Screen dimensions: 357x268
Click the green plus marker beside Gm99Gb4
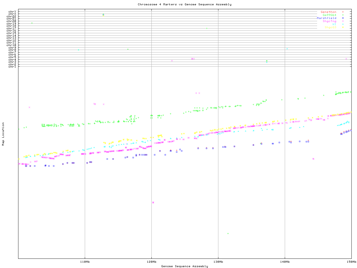[x=343, y=15]
